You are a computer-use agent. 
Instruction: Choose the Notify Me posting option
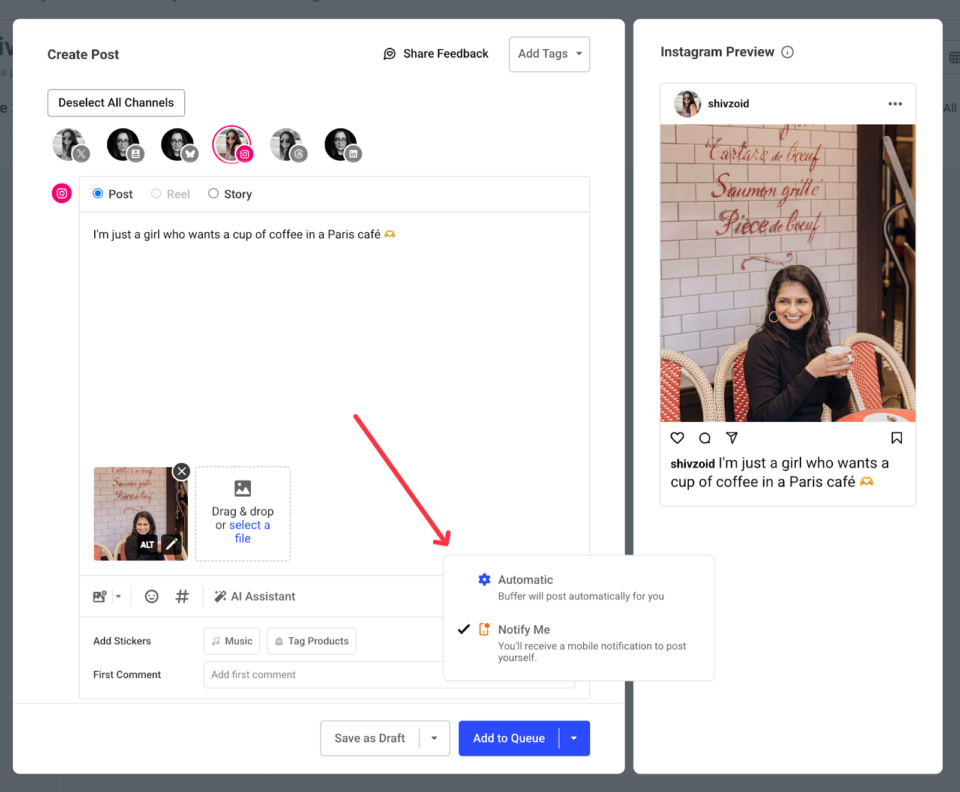pyautogui.click(x=523, y=629)
